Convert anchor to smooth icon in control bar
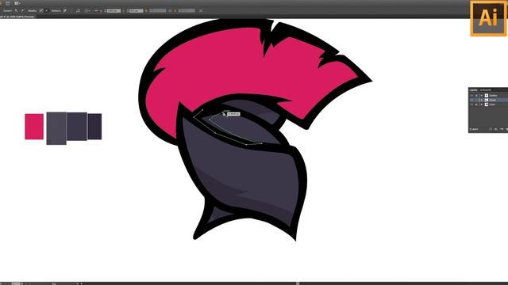Viewport: 508px width, 285px height. click(x=22, y=10)
